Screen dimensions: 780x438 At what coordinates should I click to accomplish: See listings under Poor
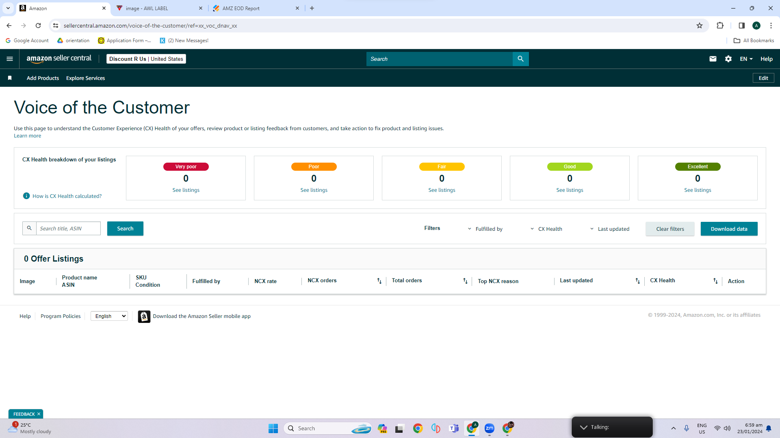[x=314, y=190]
